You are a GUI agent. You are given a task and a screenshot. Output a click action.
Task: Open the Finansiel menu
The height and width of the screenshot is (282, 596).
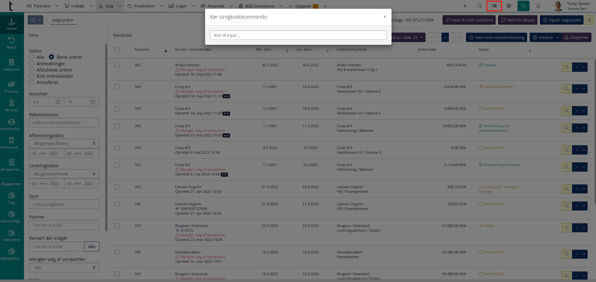tap(216, 6)
